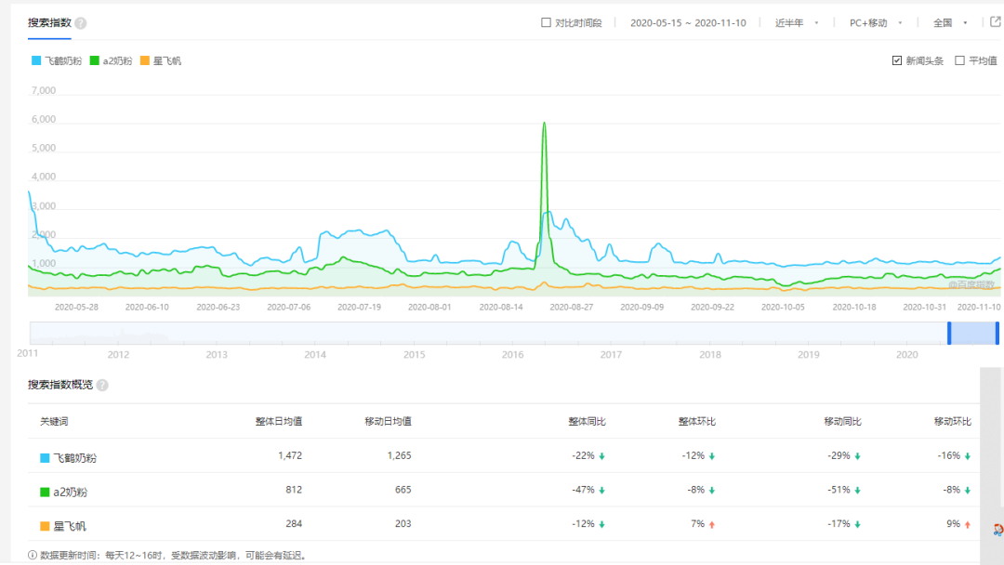The height and width of the screenshot is (565, 1004).
Task: Click 飞鹤奶粉 keyword in overview table
Action: click(x=75, y=458)
